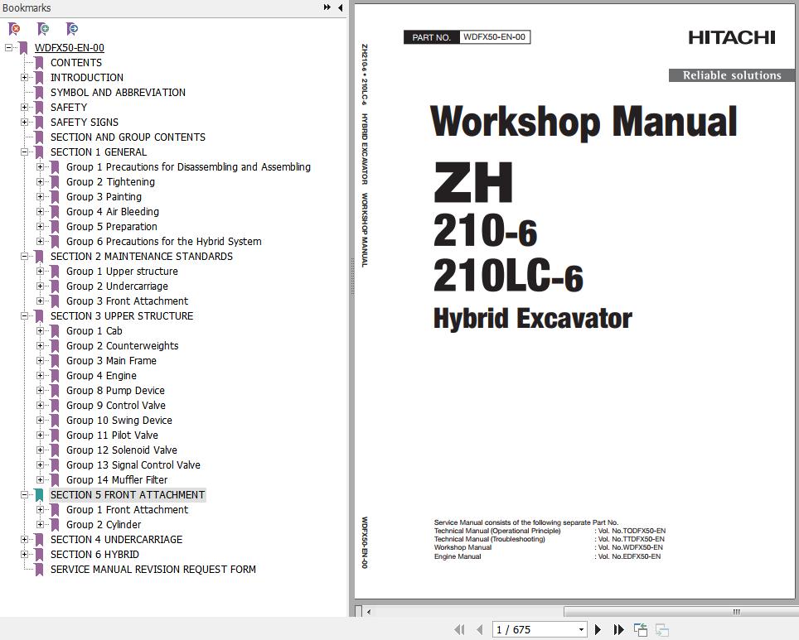Expand SECTION 6 HYBRID
The width and height of the screenshot is (799, 640).
click(x=24, y=555)
